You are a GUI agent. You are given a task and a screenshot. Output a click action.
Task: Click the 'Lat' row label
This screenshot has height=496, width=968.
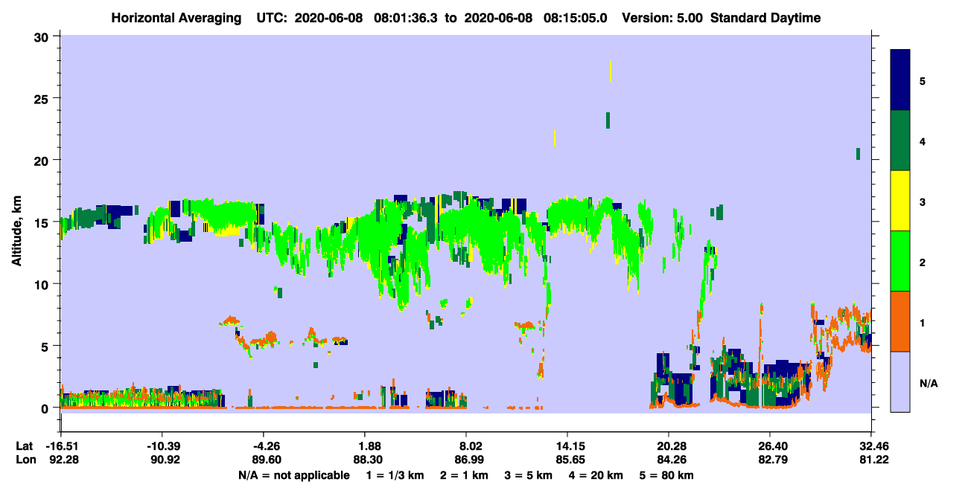(x=25, y=446)
